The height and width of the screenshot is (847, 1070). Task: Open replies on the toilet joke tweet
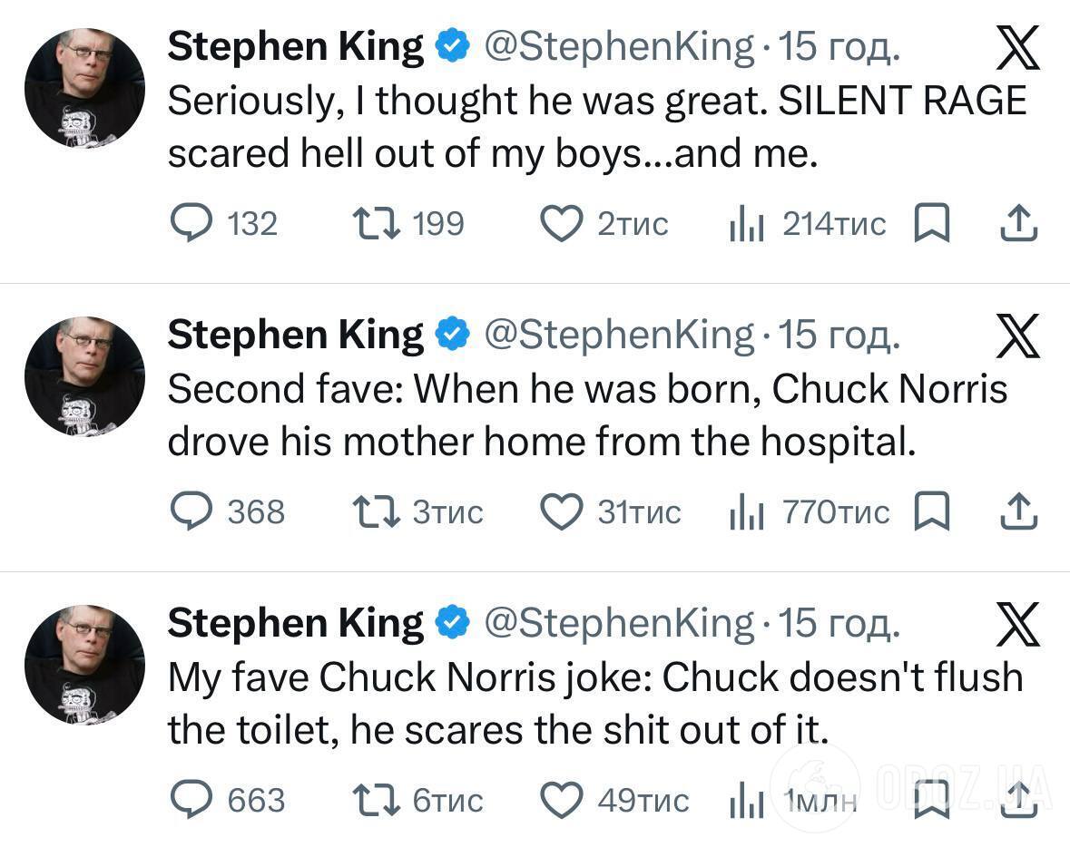tap(191, 801)
